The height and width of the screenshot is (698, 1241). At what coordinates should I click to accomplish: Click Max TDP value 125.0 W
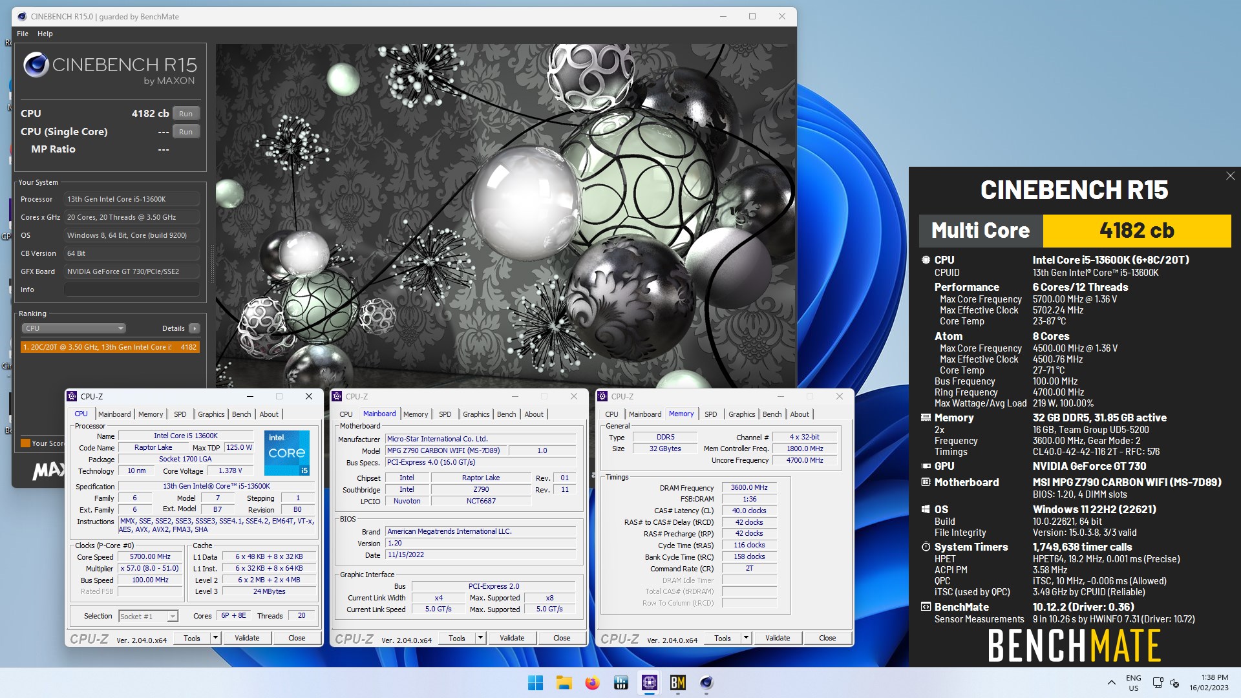coord(239,447)
